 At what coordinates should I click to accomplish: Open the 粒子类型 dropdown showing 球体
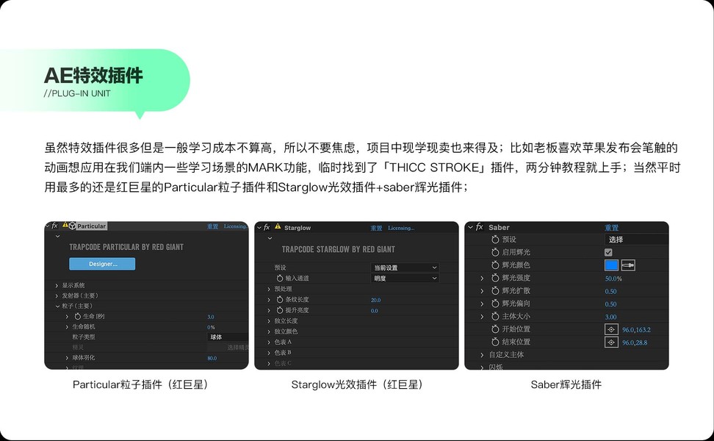(228, 337)
